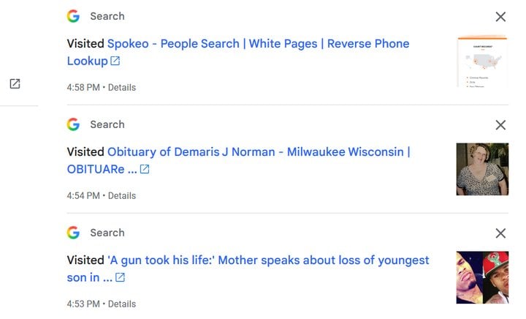Image resolution: width=526 pixels, height=319 pixels.
Task: Click the external link icon after Spokeo Lookup
Action: click(115, 61)
